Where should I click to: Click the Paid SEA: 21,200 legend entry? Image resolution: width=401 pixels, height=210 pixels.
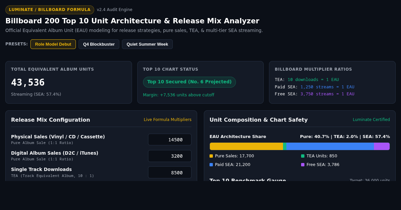(230, 165)
